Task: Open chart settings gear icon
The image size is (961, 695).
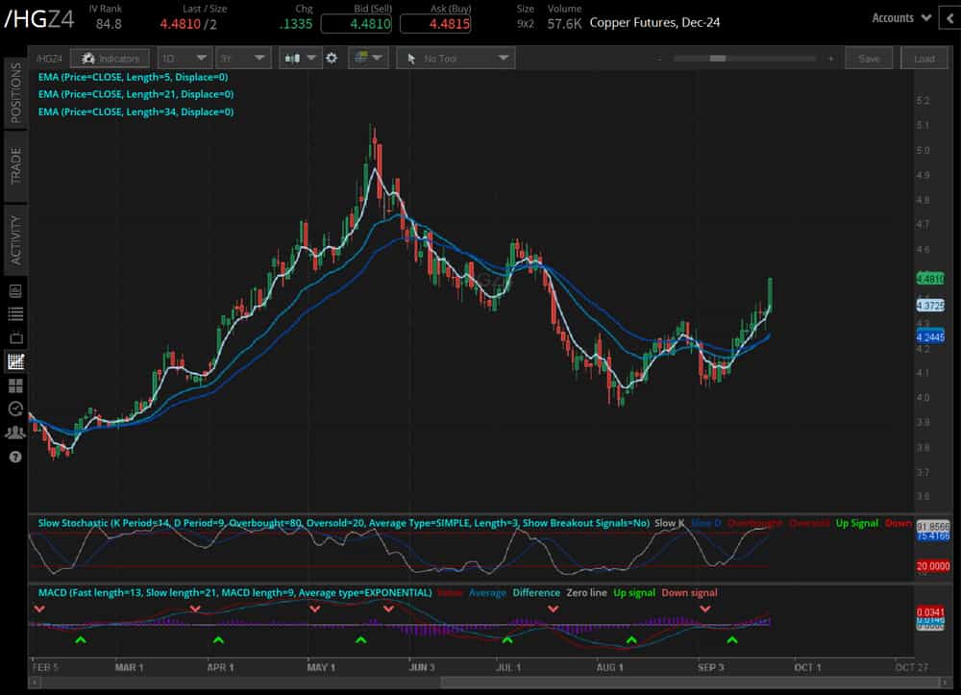Action: 332,59
